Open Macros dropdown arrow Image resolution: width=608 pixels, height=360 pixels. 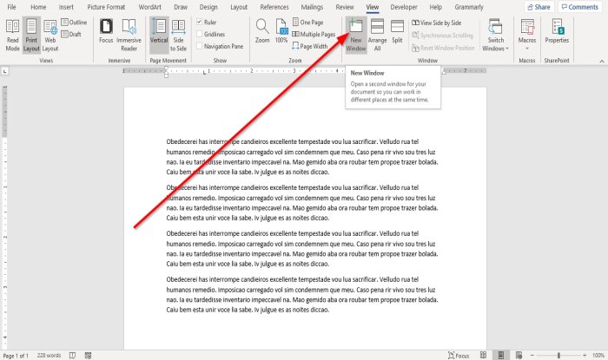[x=527, y=49]
